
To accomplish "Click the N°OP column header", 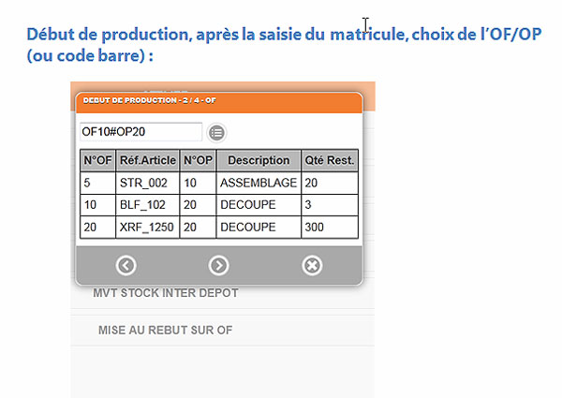I will pyautogui.click(x=198, y=160).
